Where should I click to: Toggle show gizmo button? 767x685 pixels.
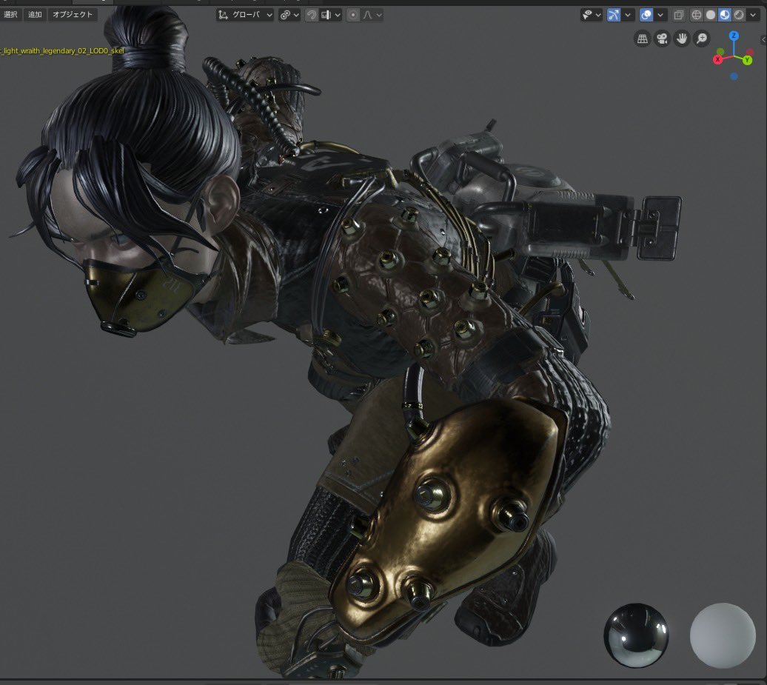[x=614, y=15]
